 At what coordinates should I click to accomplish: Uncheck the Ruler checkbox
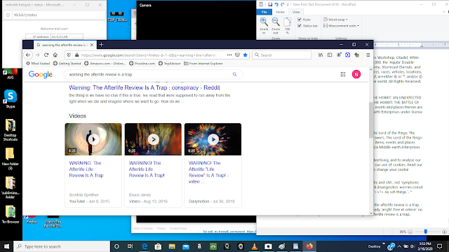click(300, 20)
